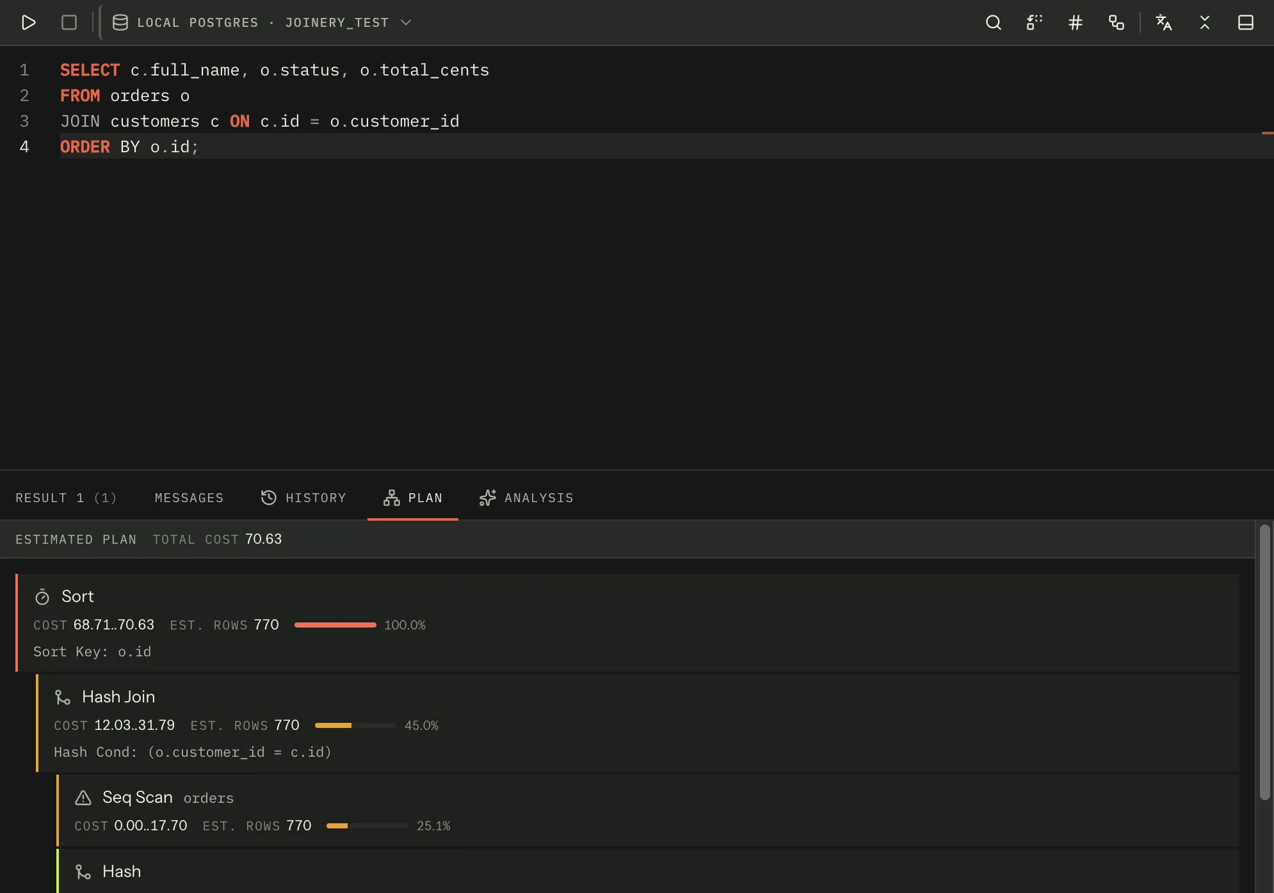Viewport: 1274px width, 893px height.
Task: Toggle the bottom panel layout icon
Action: [1246, 22]
